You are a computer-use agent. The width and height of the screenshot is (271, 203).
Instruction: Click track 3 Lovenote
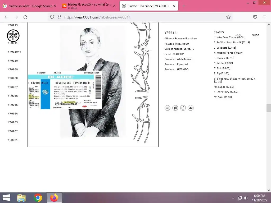click(x=225, y=48)
